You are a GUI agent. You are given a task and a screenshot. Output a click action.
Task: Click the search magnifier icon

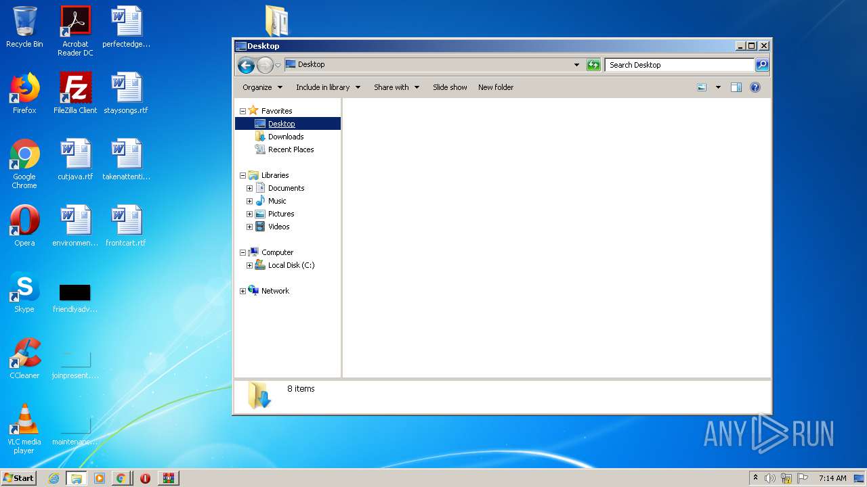point(762,65)
